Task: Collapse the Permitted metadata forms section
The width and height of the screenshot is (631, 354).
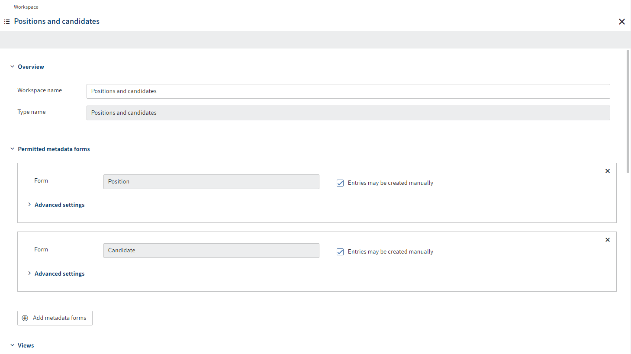Action: [12, 148]
